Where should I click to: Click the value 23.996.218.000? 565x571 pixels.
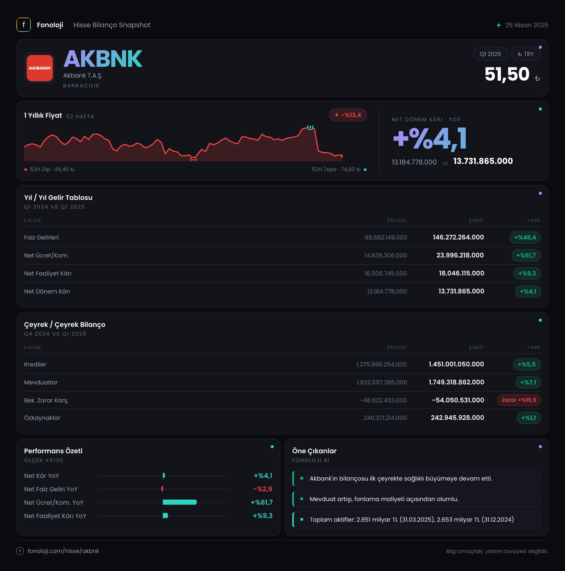(x=460, y=255)
